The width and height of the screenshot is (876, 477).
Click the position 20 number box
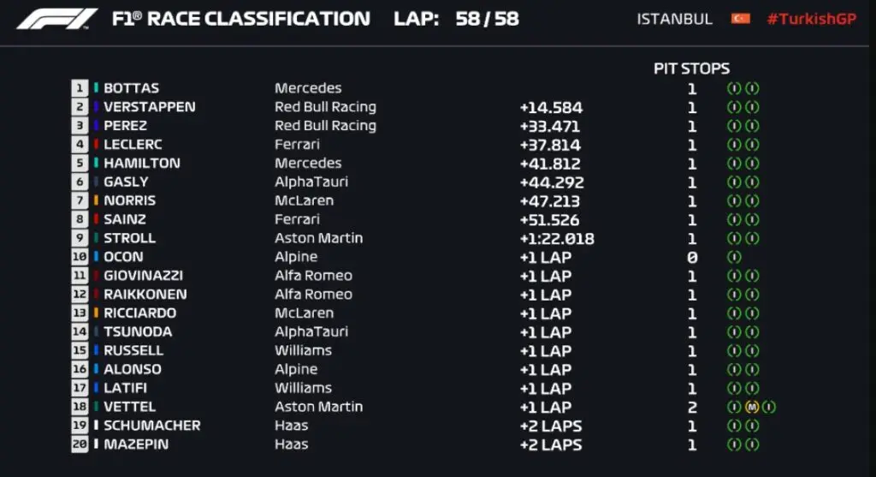80,444
